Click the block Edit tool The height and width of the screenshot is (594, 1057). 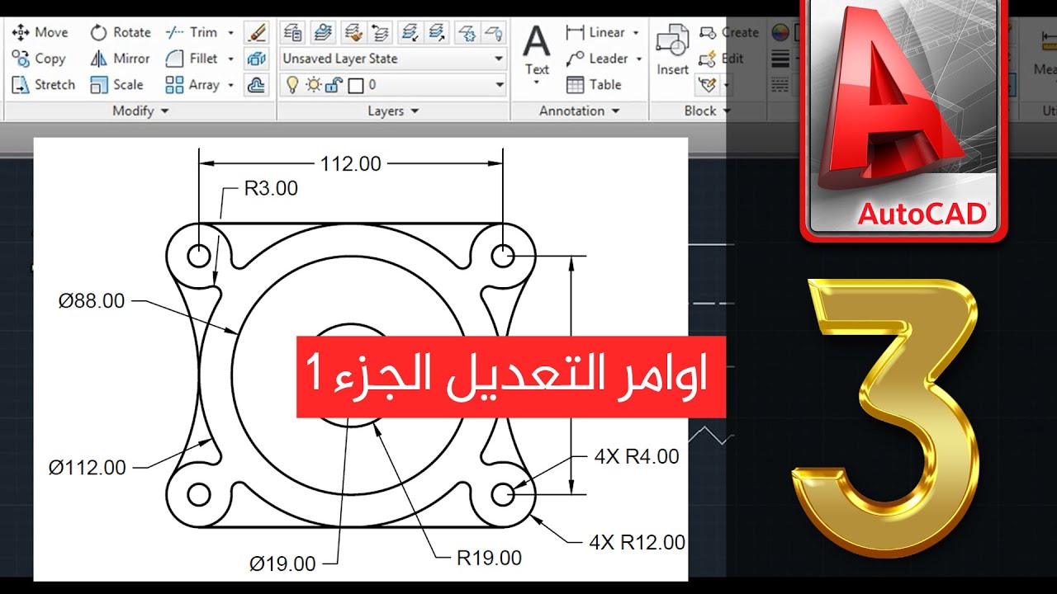pyautogui.click(x=721, y=59)
